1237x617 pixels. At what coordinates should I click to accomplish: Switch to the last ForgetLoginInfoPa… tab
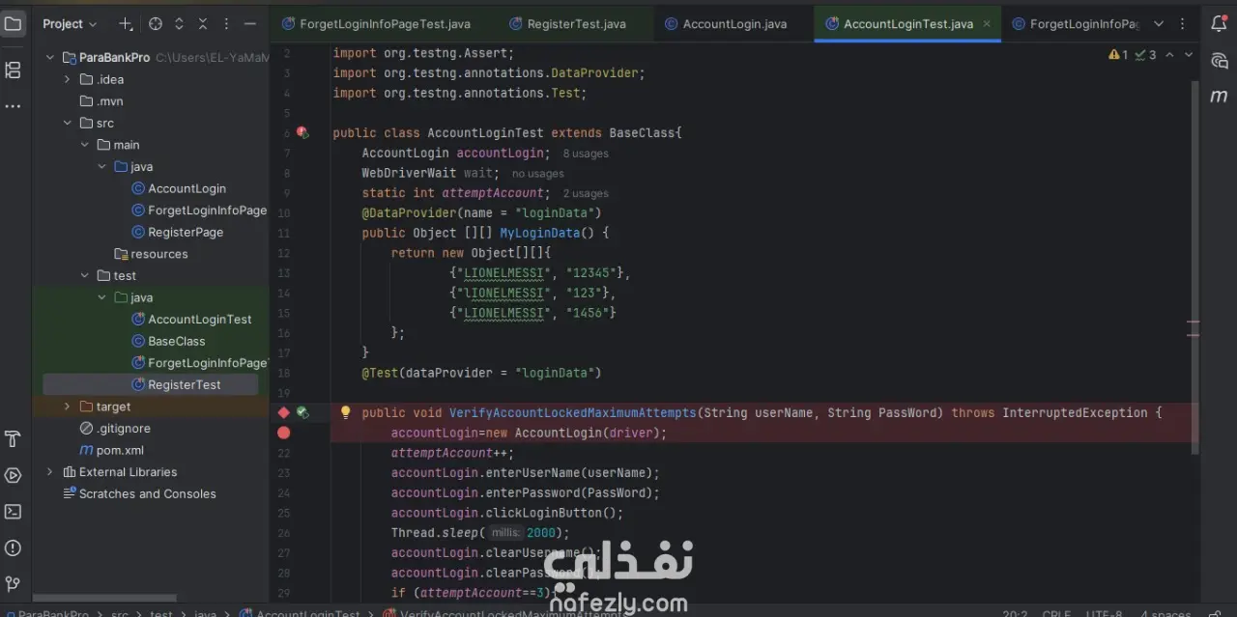click(x=1075, y=24)
